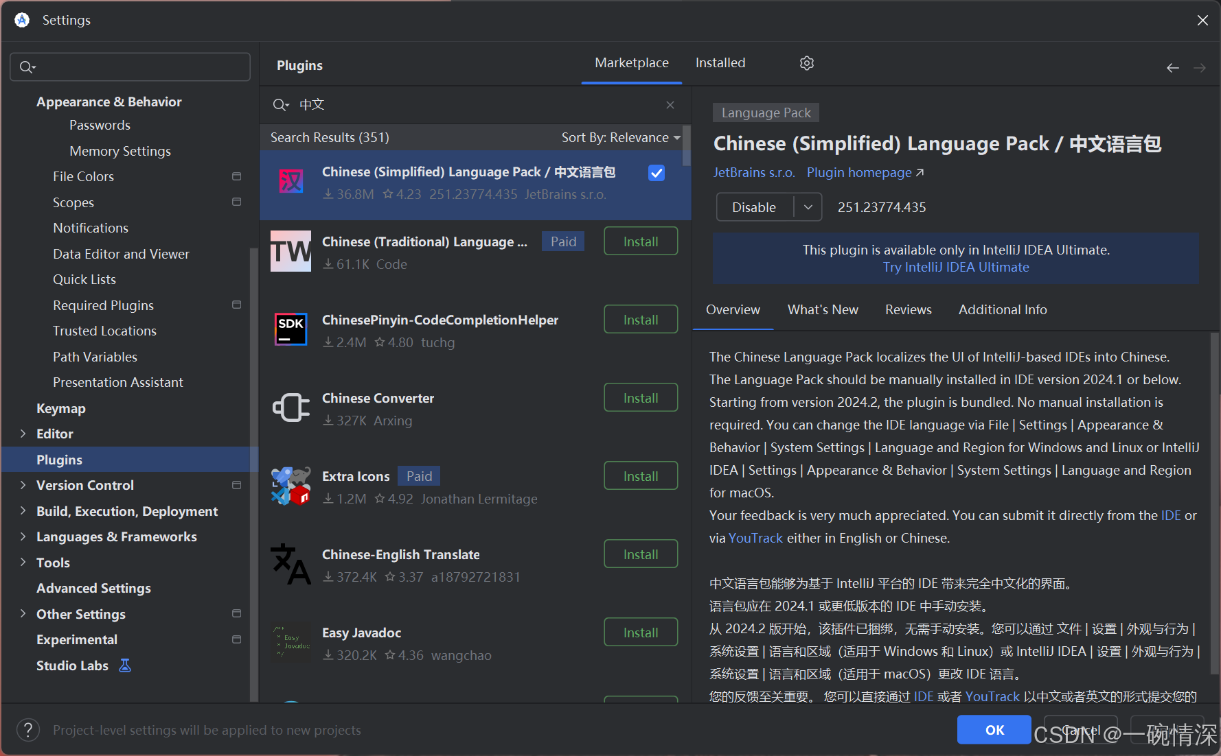Click the Chinese Converter plugin icon
This screenshot has width=1221, height=756.
[x=291, y=407]
